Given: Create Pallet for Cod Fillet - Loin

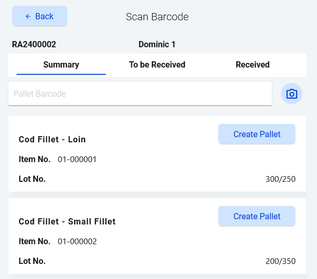Looking at the screenshot, I should (257, 134).
